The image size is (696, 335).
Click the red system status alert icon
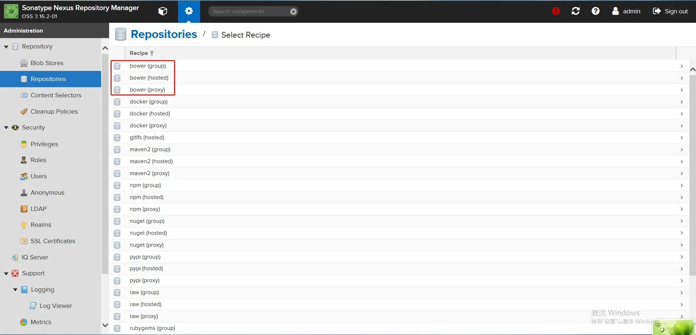pyautogui.click(x=556, y=11)
